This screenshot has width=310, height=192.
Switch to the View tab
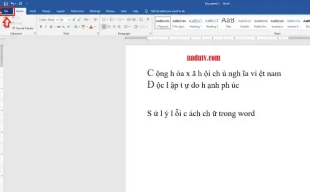point(124,11)
